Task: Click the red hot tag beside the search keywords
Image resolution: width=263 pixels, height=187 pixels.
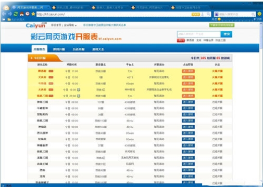Action: pos(181,41)
